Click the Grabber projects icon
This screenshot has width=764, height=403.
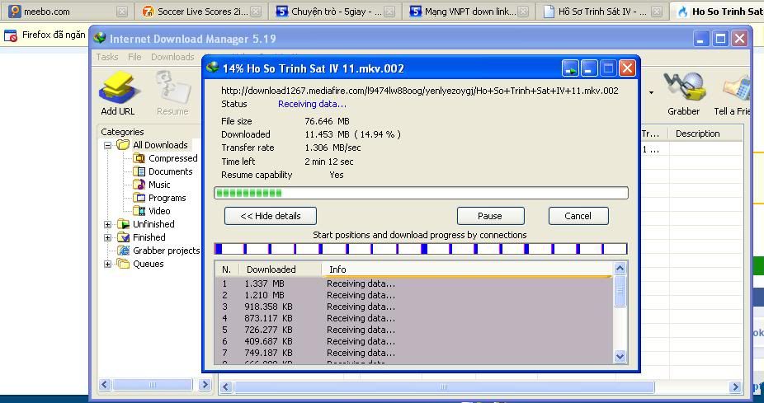tap(123, 251)
